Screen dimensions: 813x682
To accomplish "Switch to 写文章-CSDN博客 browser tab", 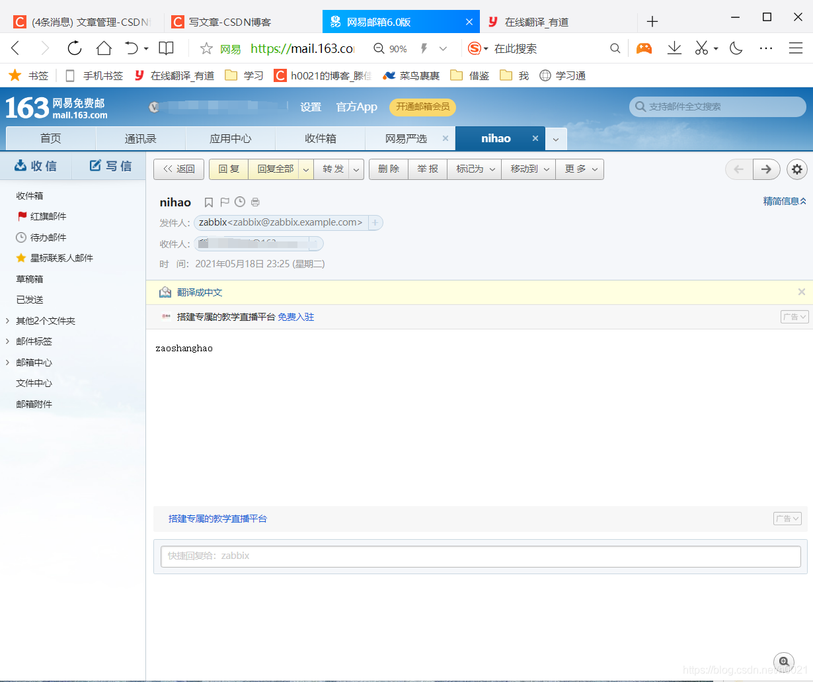I will pos(230,22).
